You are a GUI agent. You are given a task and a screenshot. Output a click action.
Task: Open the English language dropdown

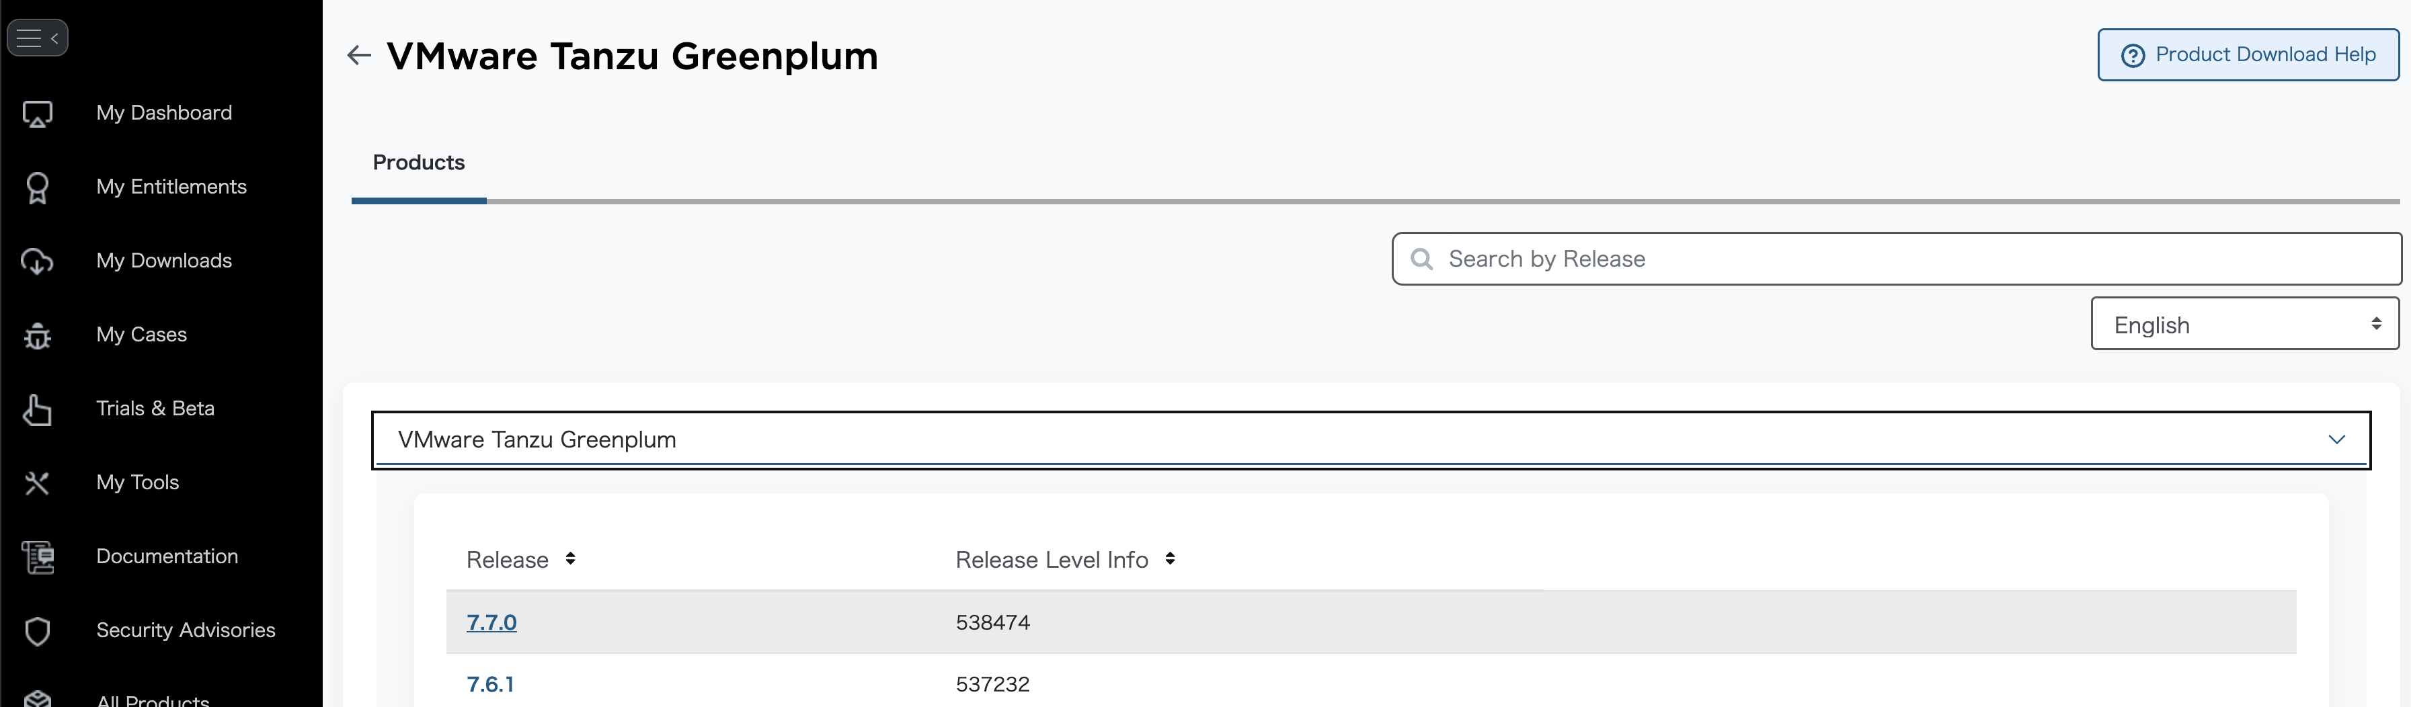(x=2244, y=325)
